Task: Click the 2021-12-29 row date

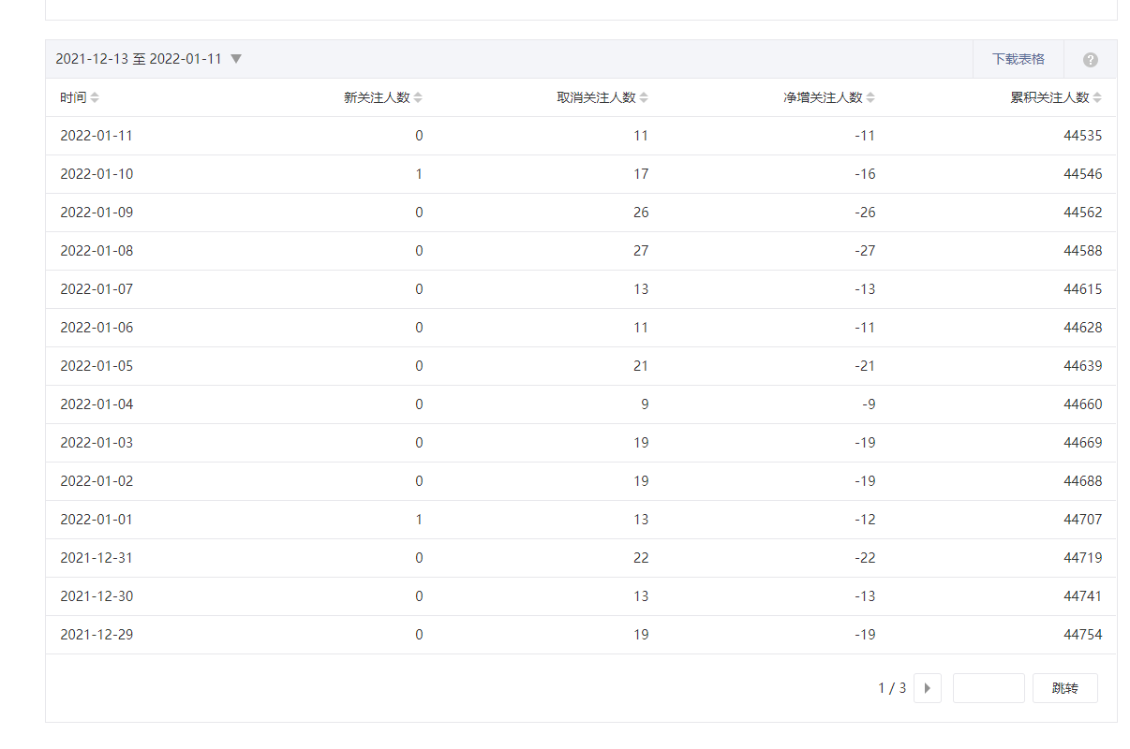Action: tap(97, 635)
